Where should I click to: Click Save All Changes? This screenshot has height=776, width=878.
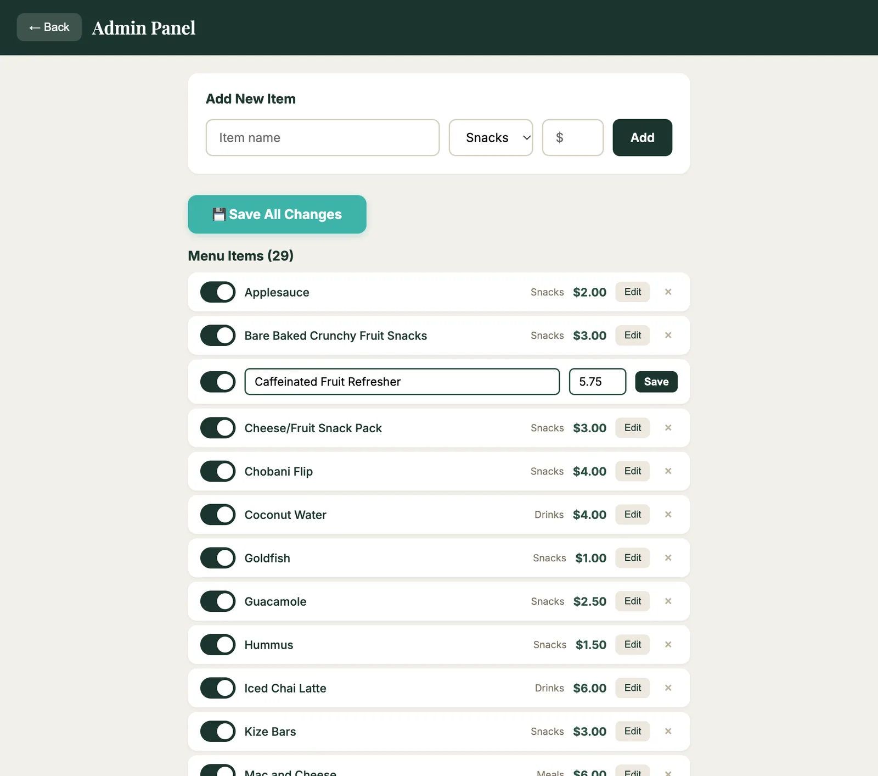tap(277, 214)
